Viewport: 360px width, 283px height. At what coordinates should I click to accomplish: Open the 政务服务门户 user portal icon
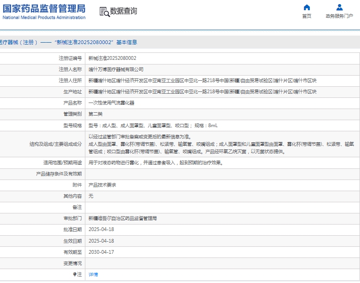point(339,7)
